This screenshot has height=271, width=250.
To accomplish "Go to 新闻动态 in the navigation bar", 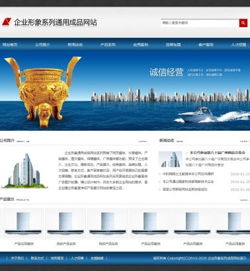I will [x=75, y=45].
